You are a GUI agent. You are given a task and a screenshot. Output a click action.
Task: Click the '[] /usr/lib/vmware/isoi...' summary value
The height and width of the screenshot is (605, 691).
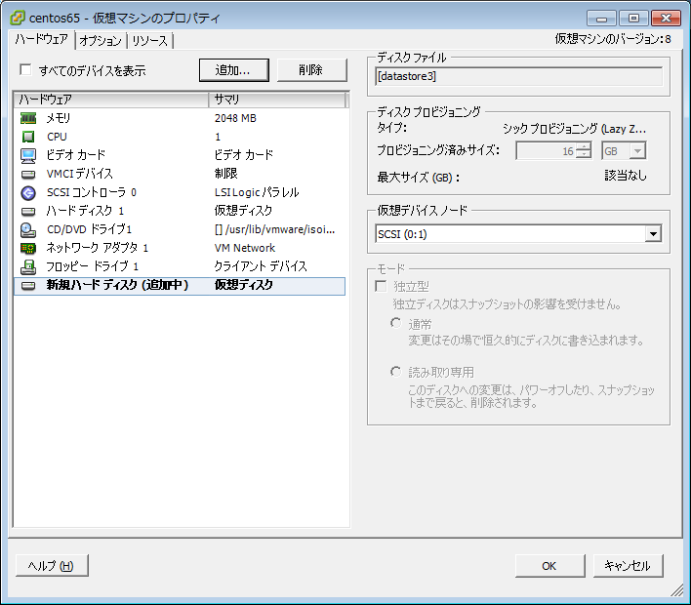tap(274, 229)
